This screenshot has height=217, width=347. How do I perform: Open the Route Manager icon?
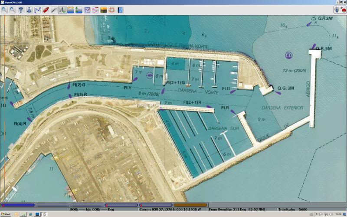click(95, 10)
